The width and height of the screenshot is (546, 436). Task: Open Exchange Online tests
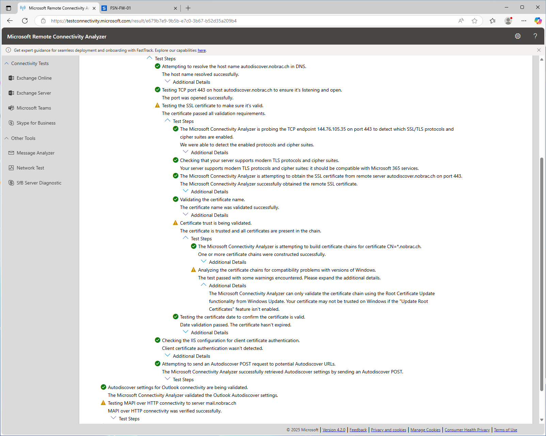coord(34,78)
